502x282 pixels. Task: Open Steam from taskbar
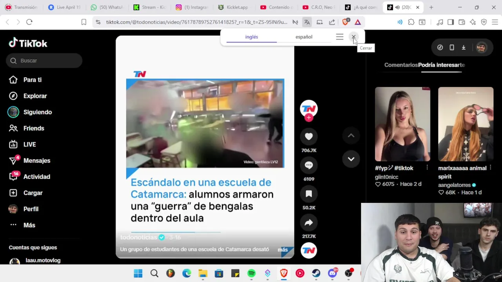coord(316,273)
